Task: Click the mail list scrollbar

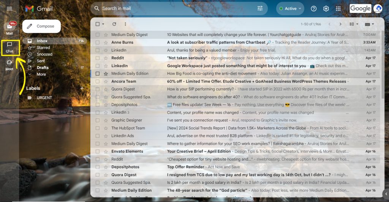Action: click(382, 64)
